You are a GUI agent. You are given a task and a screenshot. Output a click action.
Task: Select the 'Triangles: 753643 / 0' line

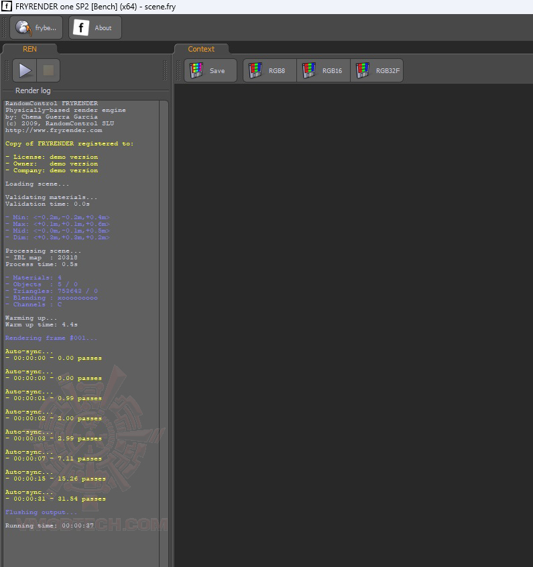click(x=52, y=291)
